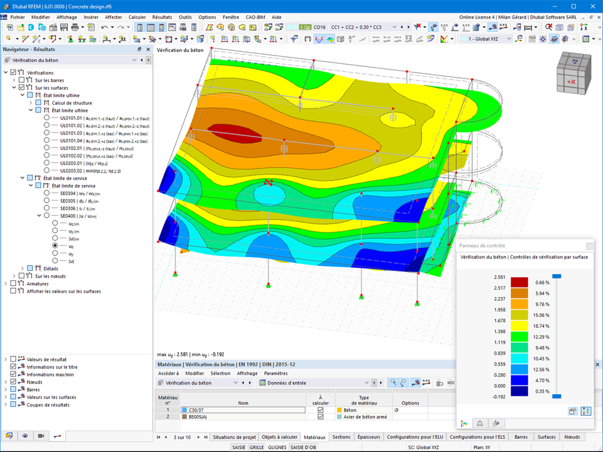The width and height of the screenshot is (603, 452).
Task: Open the load combination CC1 + CC2 dropdown
Action: click(x=394, y=27)
